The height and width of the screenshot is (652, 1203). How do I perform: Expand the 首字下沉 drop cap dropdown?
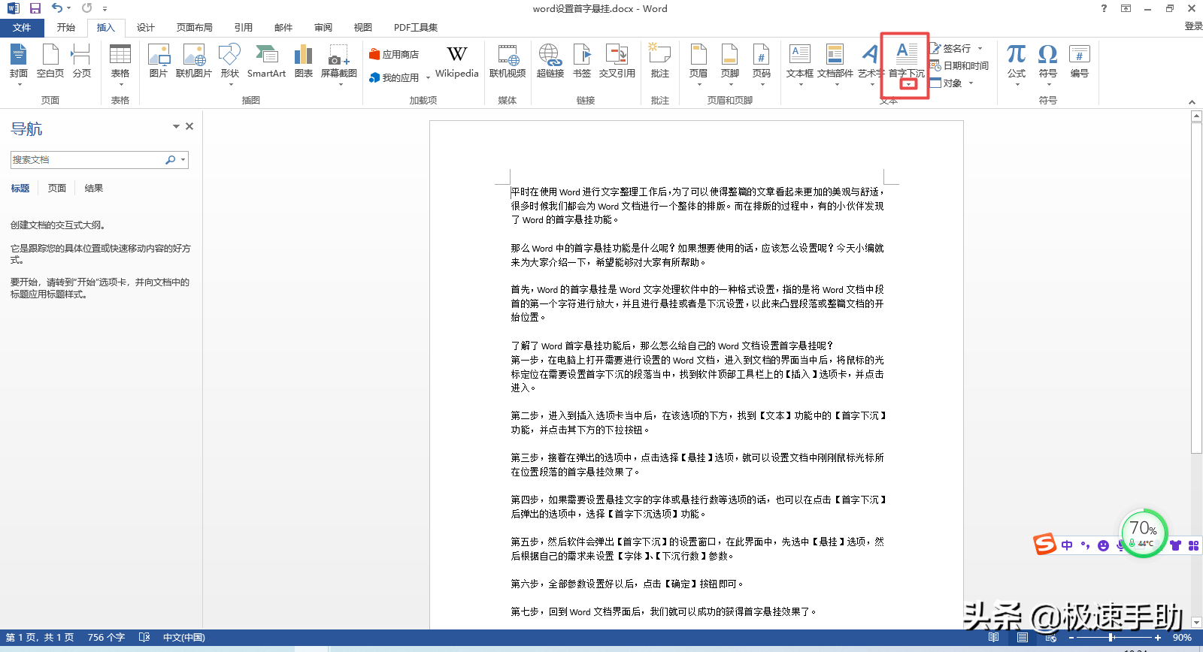(x=909, y=84)
